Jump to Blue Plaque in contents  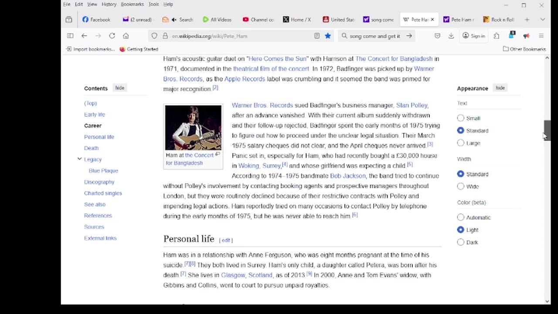(x=103, y=171)
